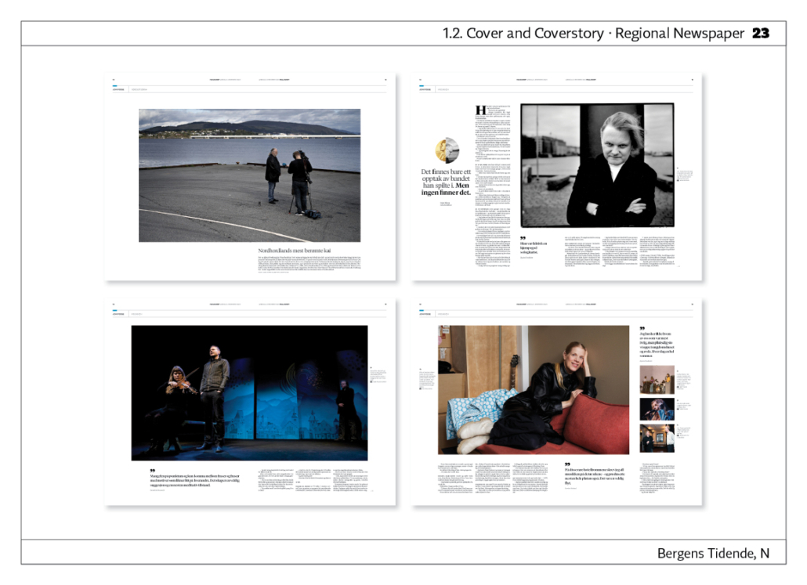Open the theater stage photo with violinist
Image resolution: width=807 pixels, height=585 pixels.
(x=250, y=392)
